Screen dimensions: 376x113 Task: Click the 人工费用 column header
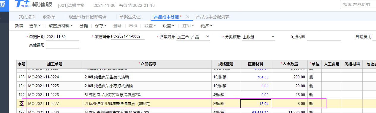point(332,64)
